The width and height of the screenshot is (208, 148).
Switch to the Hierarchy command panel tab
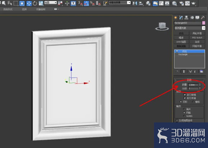coord(186,18)
